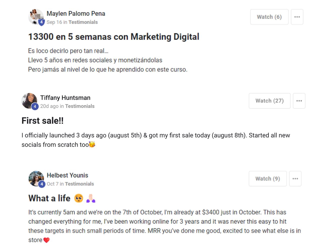The height and width of the screenshot is (248, 325).
Task: Visit Helbest Younis author name link
Action: pos(68,175)
